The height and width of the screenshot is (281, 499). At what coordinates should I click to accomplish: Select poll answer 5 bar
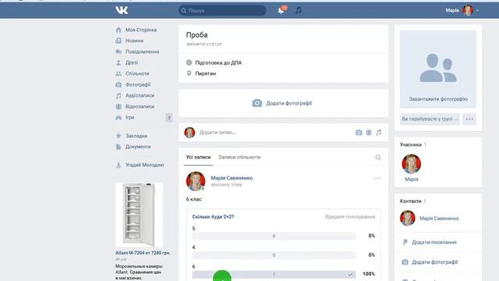[274, 236]
